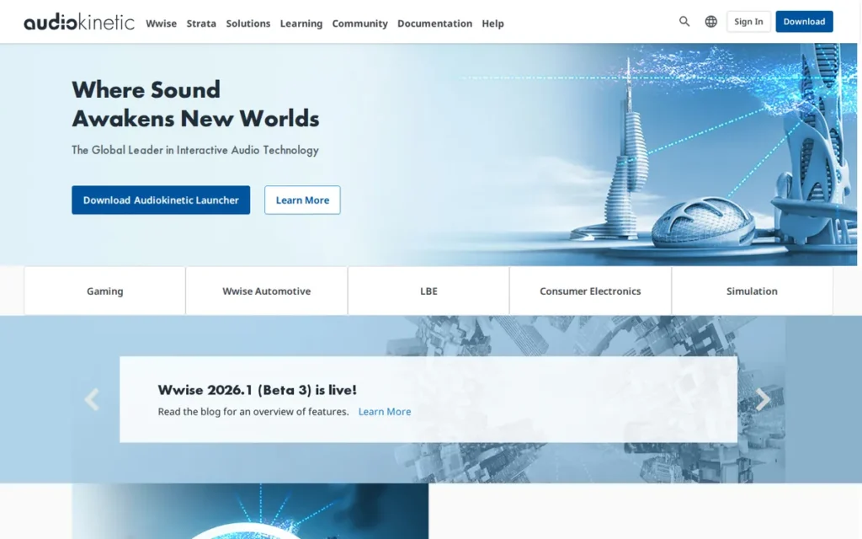
Task: Click the Sign In button
Action: (x=748, y=21)
